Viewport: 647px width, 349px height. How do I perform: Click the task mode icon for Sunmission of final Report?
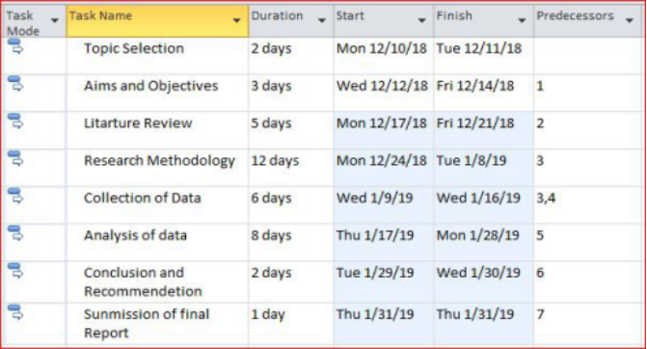15,312
